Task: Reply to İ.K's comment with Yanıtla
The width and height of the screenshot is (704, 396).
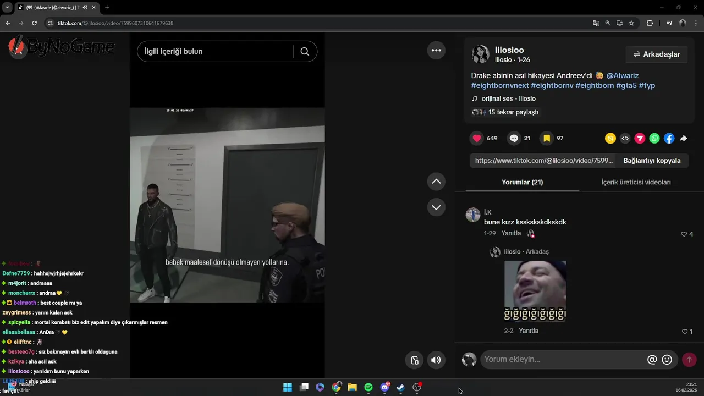Action: (x=511, y=233)
